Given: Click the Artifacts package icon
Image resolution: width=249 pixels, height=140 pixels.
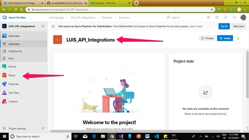Looking at the screenshot, I should [4, 101].
